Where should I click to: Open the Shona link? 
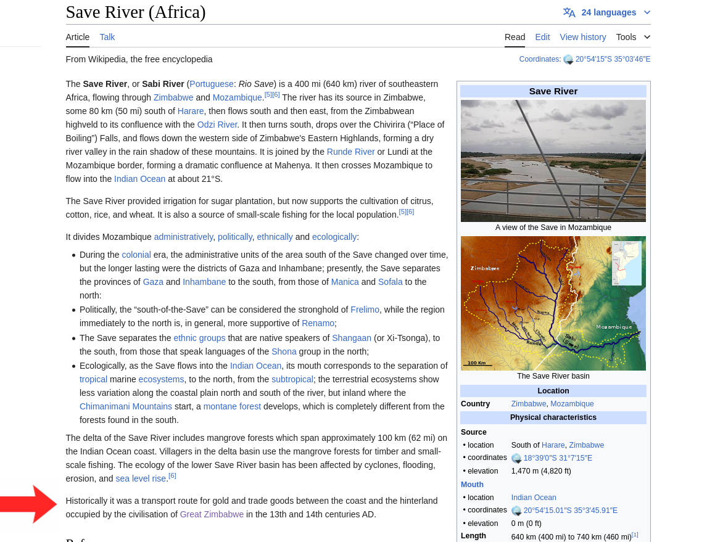coord(284,351)
